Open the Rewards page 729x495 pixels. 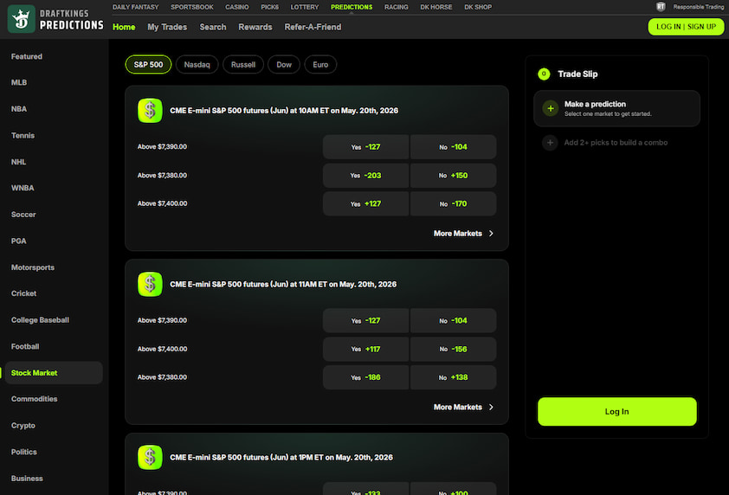pyautogui.click(x=255, y=27)
